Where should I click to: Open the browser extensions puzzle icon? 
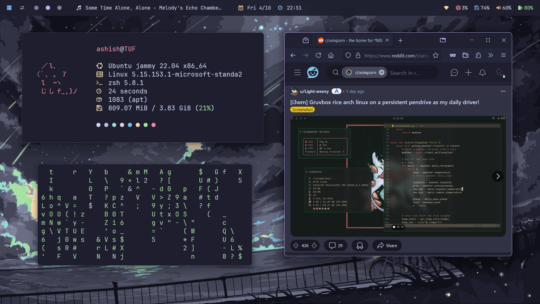pyautogui.click(x=478, y=55)
